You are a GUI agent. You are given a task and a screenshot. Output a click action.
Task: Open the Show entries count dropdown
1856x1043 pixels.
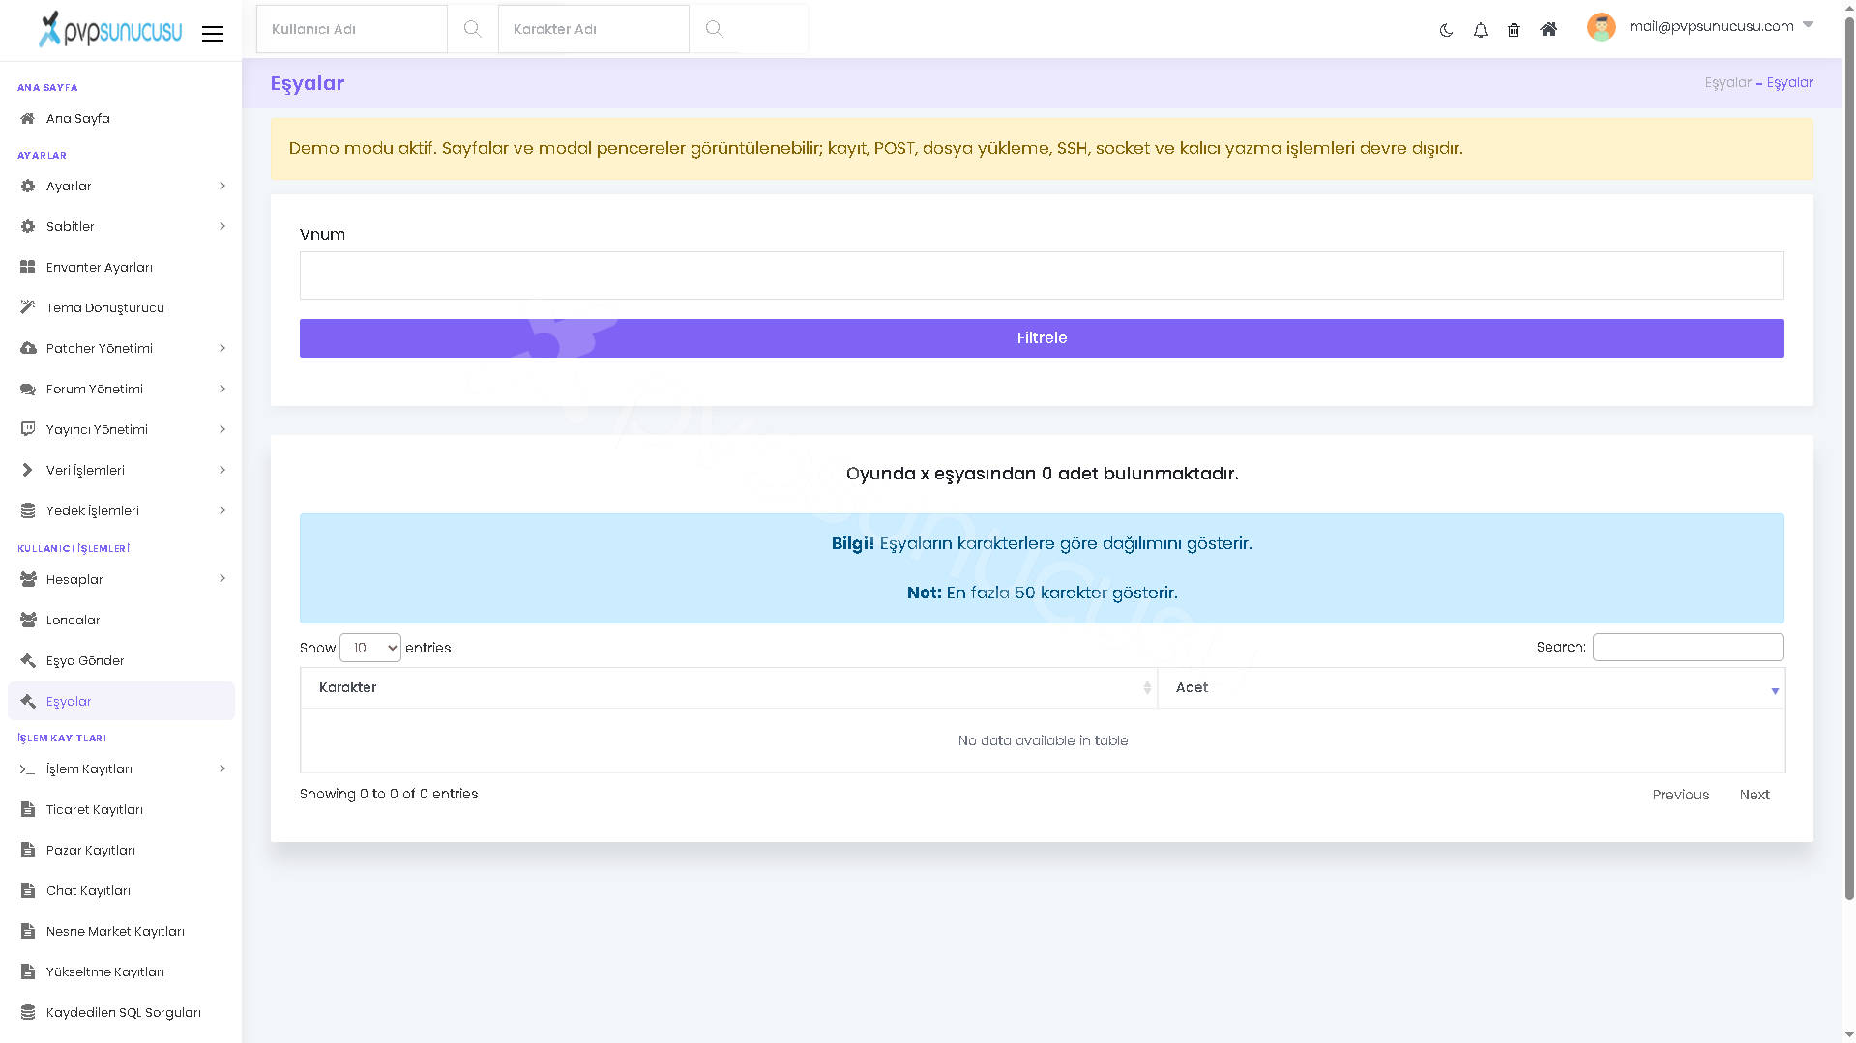pos(370,648)
